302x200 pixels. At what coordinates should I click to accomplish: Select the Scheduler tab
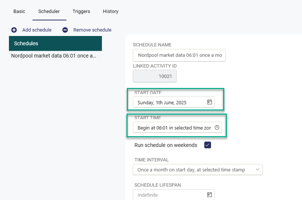tap(49, 12)
